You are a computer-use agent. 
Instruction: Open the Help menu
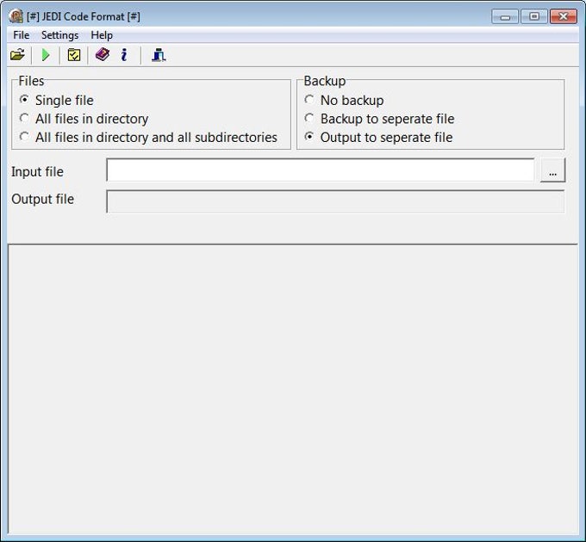(x=102, y=35)
